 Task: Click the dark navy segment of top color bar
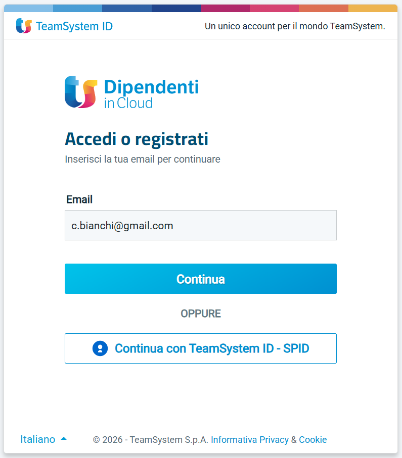[176, 8]
